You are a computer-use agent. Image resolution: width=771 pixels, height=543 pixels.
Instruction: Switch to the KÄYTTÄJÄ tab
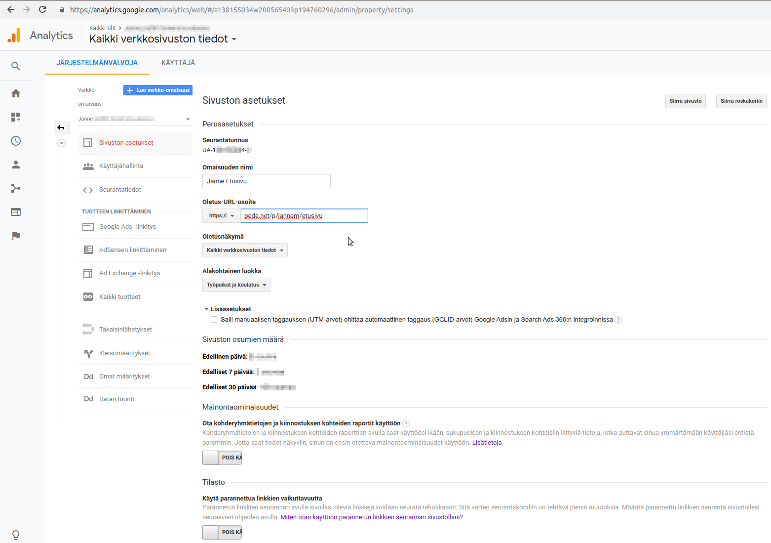pos(178,63)
